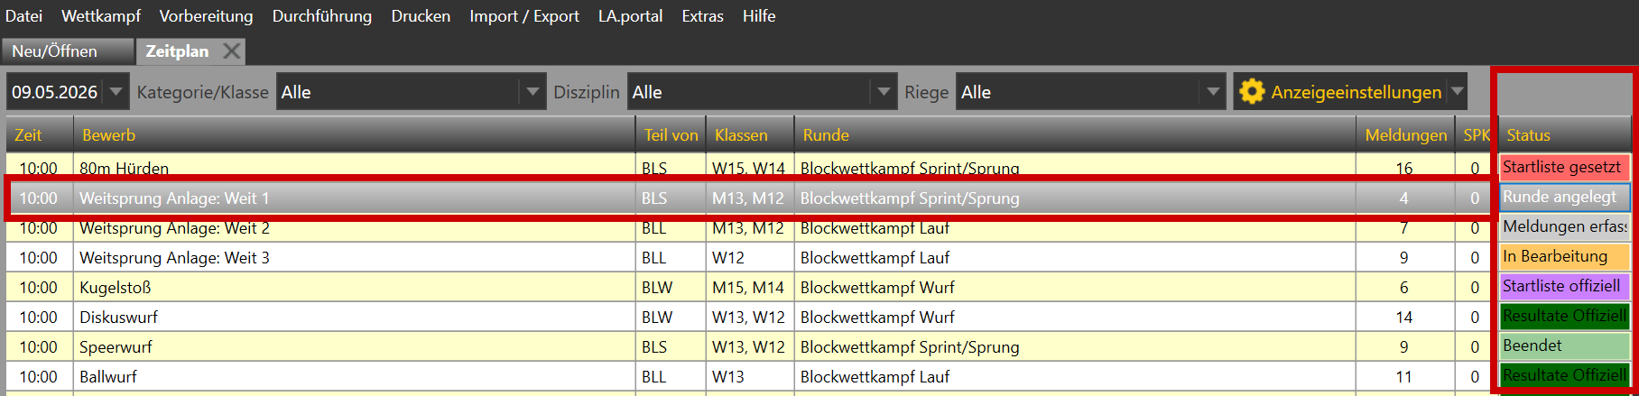Expand the Anzeigeeinstellungen dropdown arrow
1639x396 pixels.
[x=1457, y=92]
